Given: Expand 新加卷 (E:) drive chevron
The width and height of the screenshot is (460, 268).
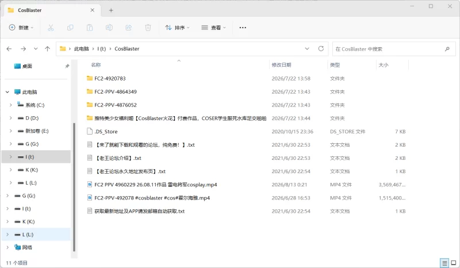Looking at the screenshot, I should (x=10, y=131).
